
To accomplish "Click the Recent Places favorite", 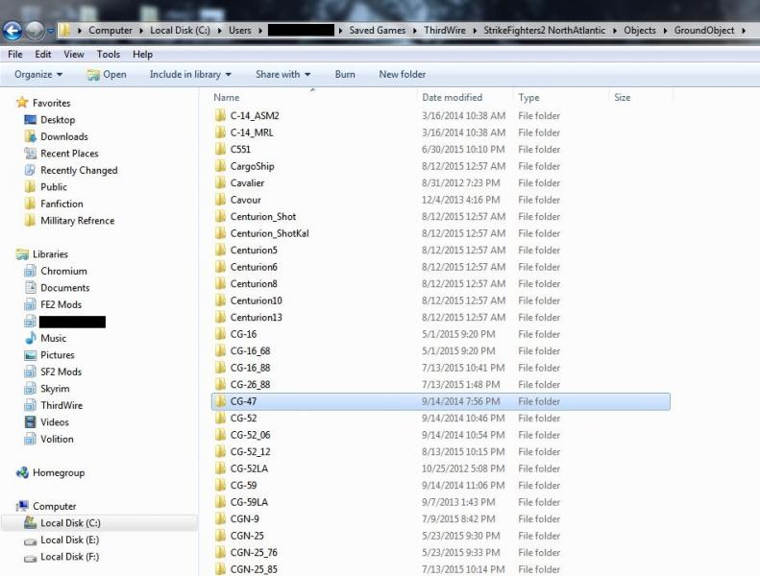I will click(69, 154).
